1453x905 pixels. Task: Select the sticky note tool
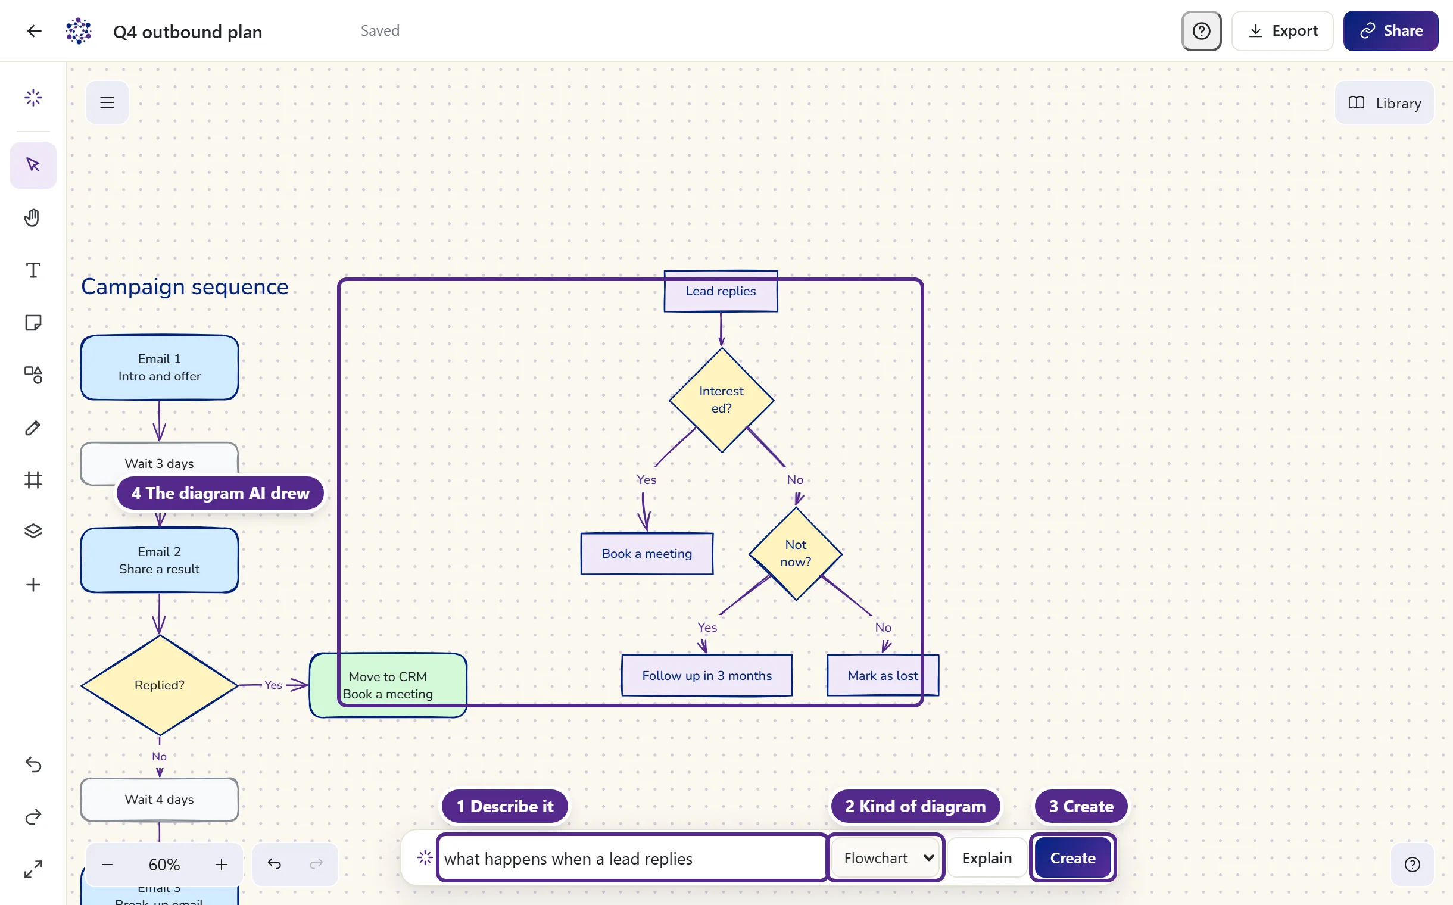click(x=33, y=323)
